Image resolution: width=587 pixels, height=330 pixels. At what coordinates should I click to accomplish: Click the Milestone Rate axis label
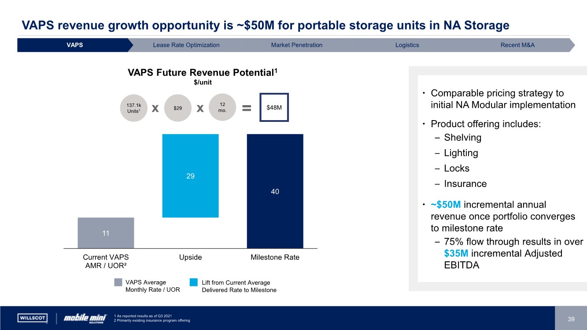(275, 257)
